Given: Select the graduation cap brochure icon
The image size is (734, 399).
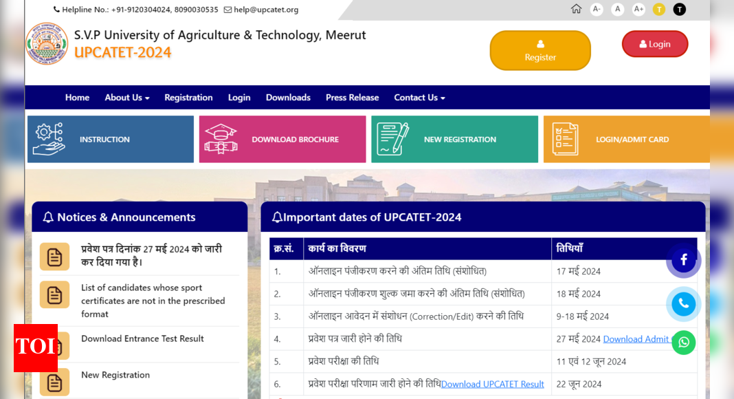Looking at the screenshot, I should [220, 139].
